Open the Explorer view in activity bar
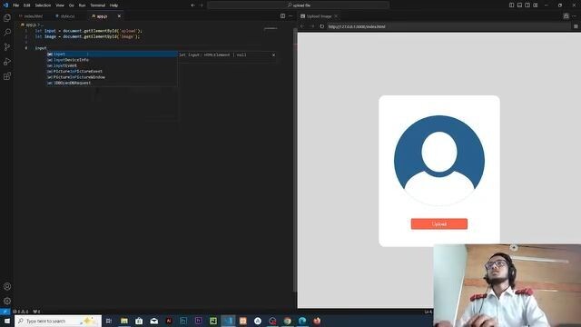 coord(7,18)
